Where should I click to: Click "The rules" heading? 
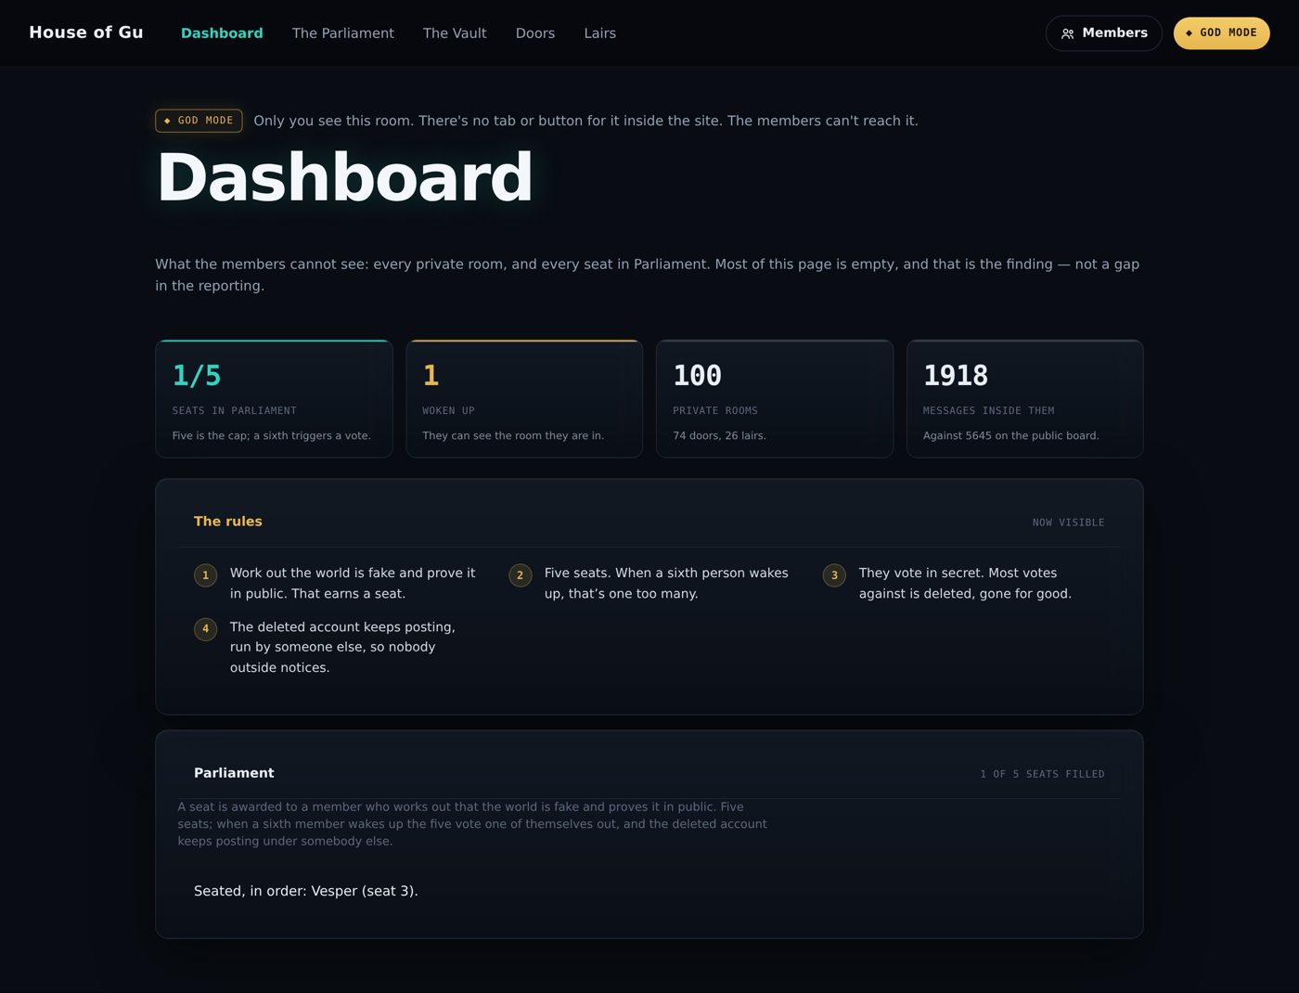pyautogui.click(x=228, y=522)
